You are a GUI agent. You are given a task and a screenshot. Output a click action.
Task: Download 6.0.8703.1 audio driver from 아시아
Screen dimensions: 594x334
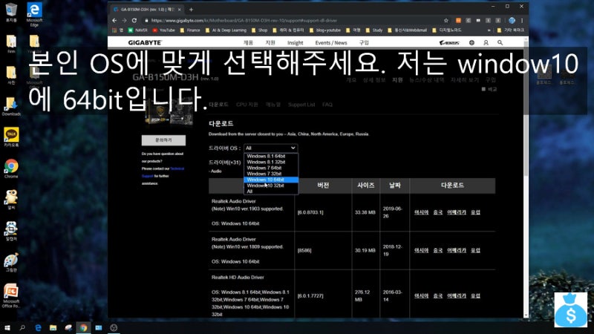tap(421, 212)
